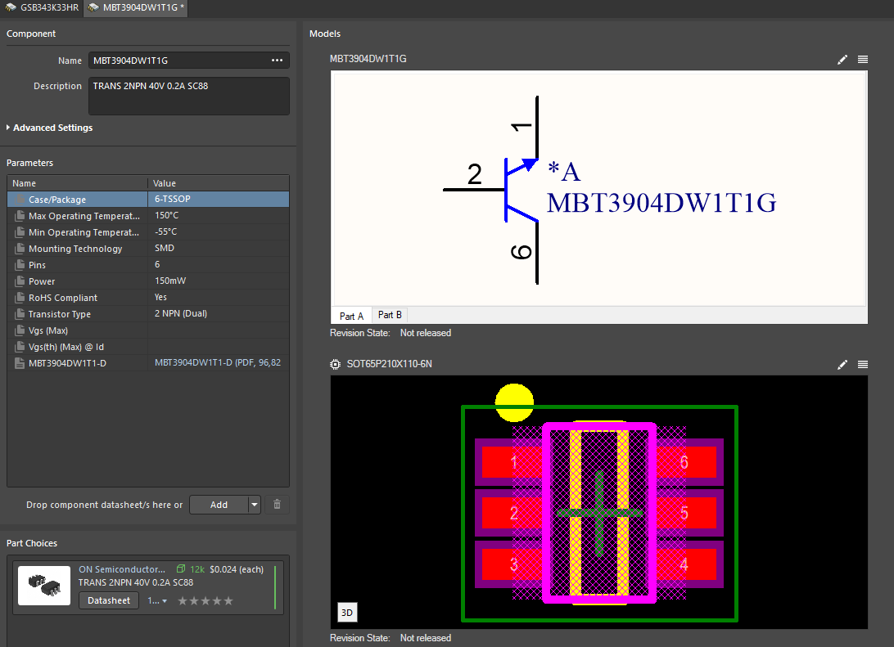Open the Add datasheet dropdown arrow

[255, 505]
